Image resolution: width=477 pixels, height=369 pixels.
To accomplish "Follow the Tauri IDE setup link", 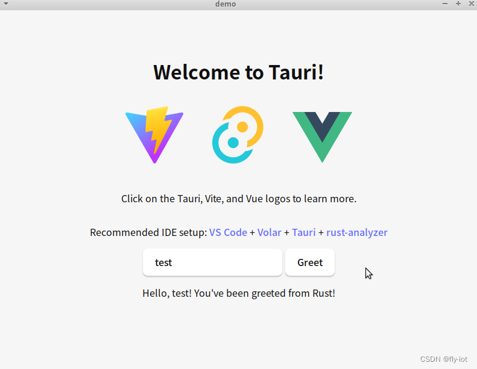I will [303, 232].
